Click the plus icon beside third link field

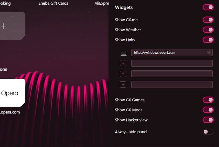click(123, 74)
